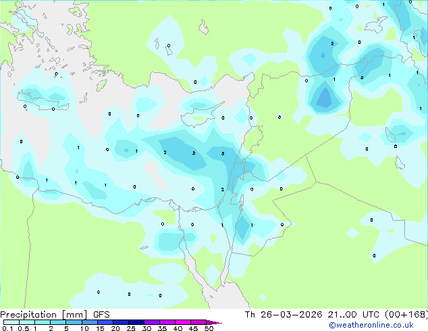The height and width of the screenshot is (331, 428).
Task: Click the '0.5' legend scale label
Action: 24,328
